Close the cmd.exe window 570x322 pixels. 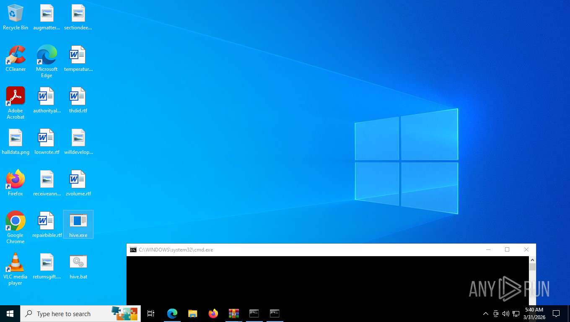click(526, 250)
